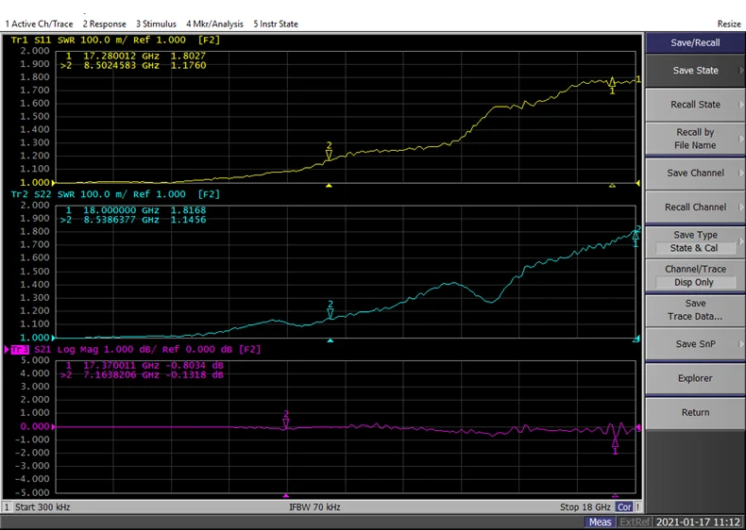Image resolution: width=746 pixels, height=530 pixels.
Task: Click cyan marker 2 position triangle on Tr2 axis
Action: (x=331, y=340)
